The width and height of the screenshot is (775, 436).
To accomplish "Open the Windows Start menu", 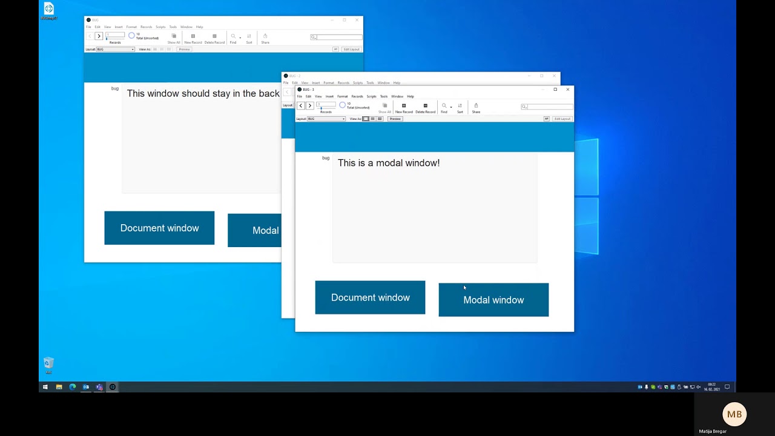I will pyautogui.click(x=45, y=387).
